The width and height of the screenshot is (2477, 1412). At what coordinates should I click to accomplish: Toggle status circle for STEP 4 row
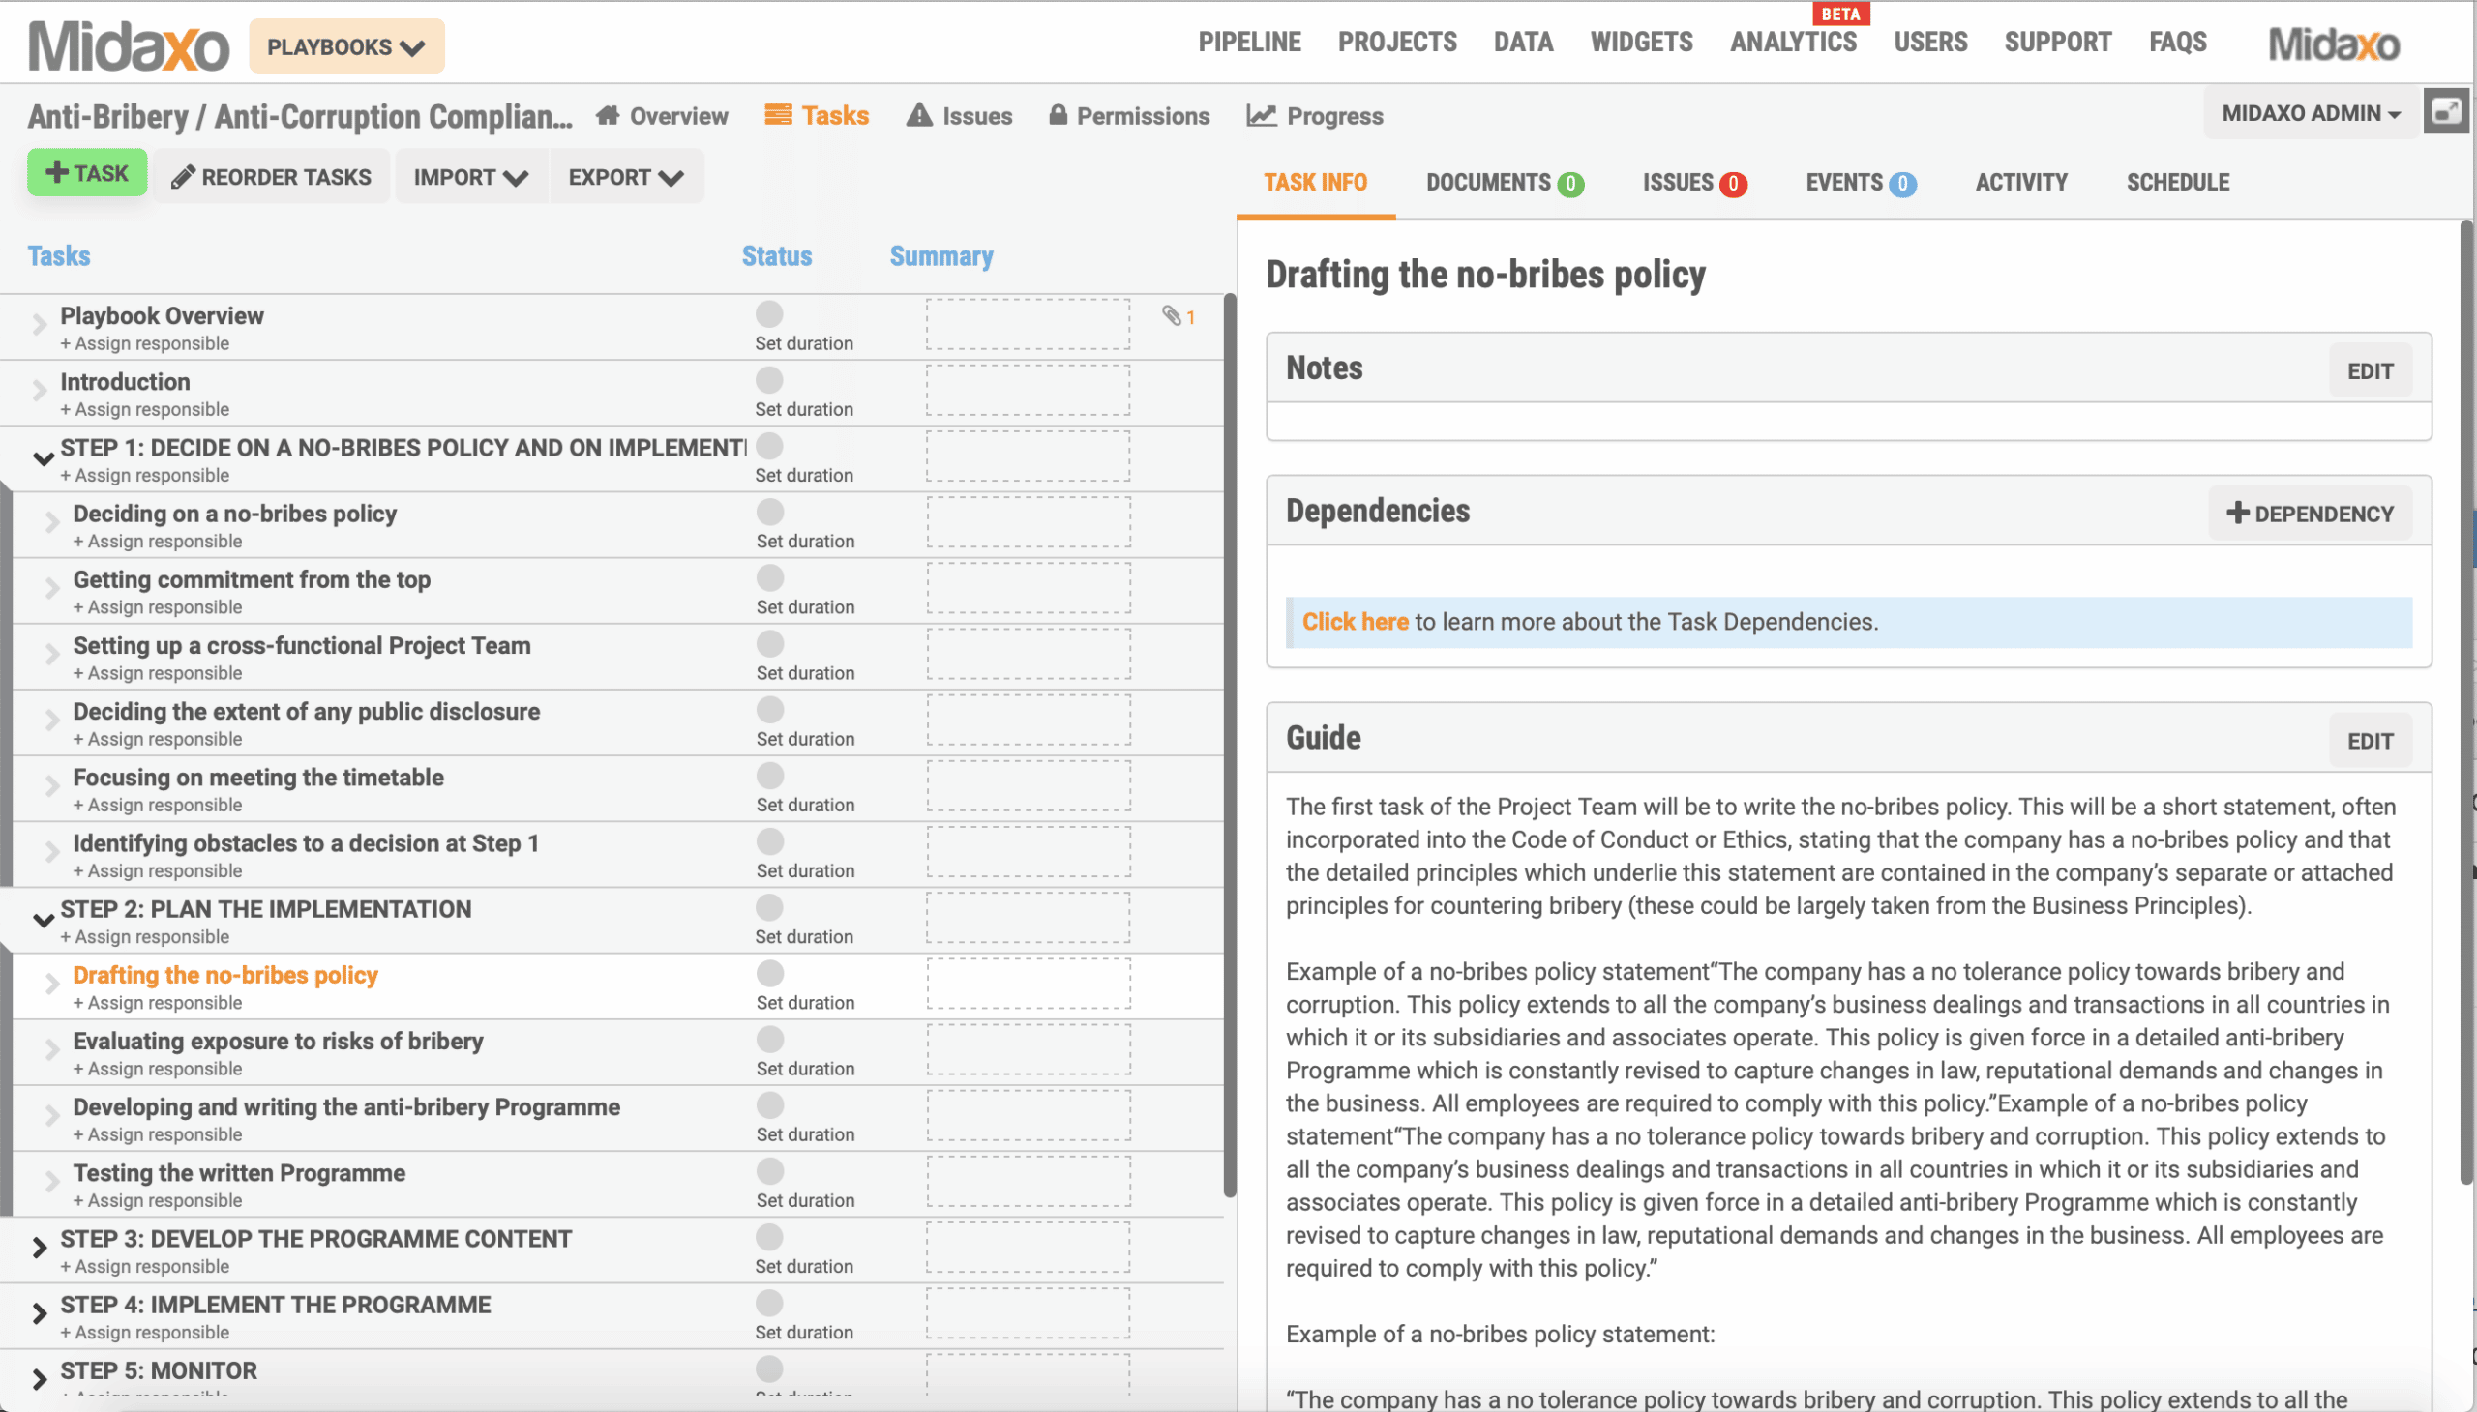point(769,1303)
